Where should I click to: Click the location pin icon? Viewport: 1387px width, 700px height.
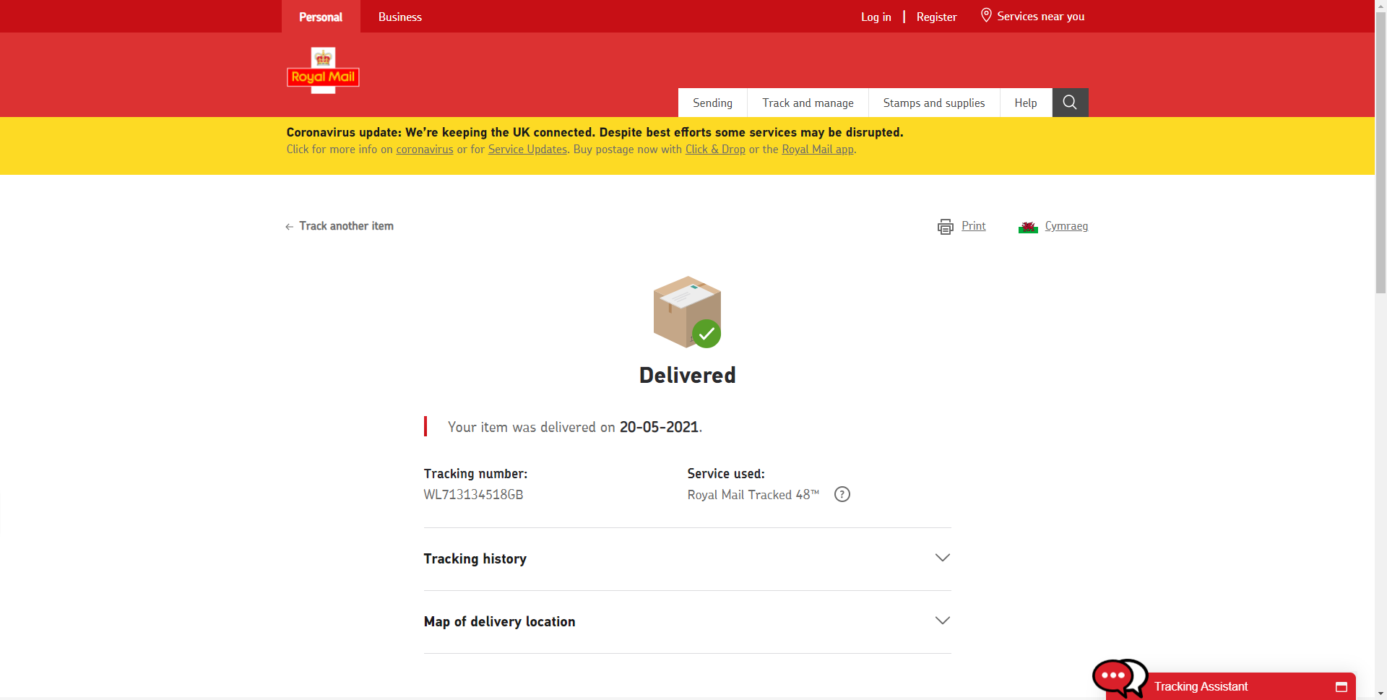tap(986, 16)
